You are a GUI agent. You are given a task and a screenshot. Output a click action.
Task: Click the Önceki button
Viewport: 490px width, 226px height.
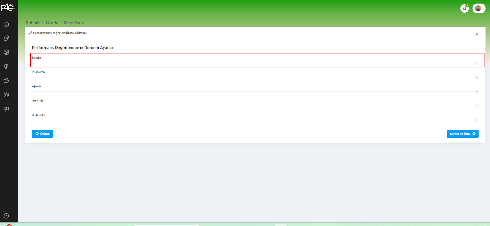tap(43, 134)
